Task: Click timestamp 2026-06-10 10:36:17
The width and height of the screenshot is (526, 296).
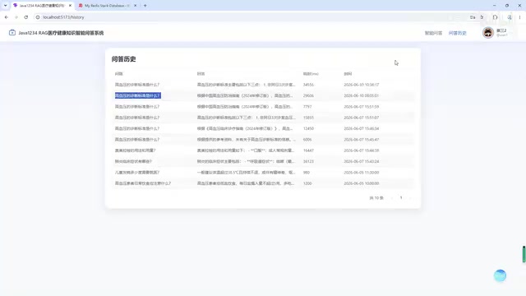Action: coord(362,85)
